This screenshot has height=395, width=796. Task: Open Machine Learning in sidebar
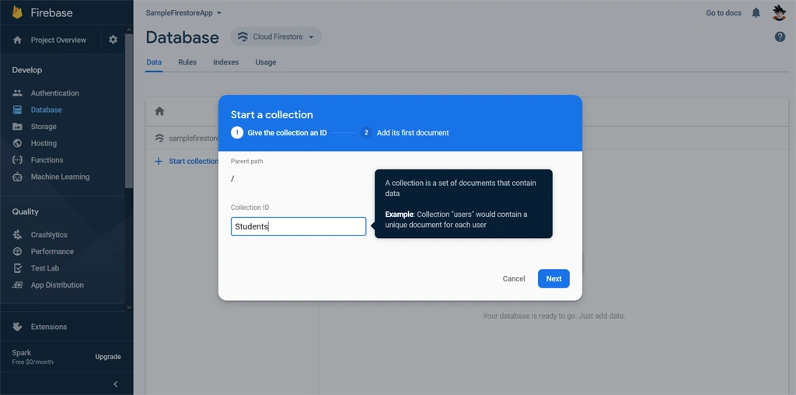click(60, 177)
